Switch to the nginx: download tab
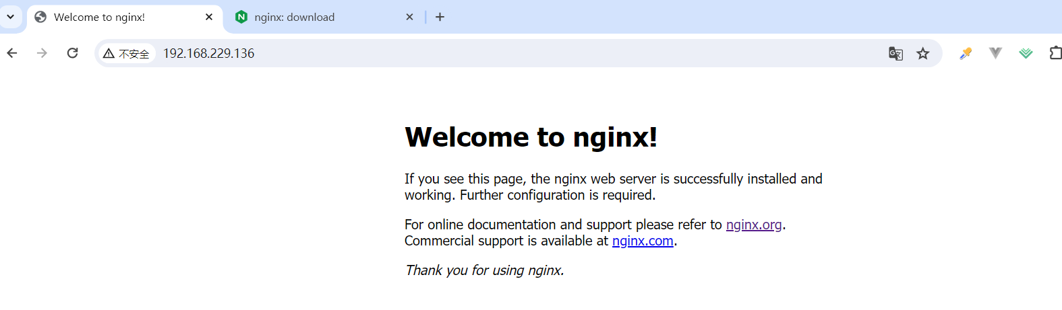The image size is (1062, 310). coord(317,17)
